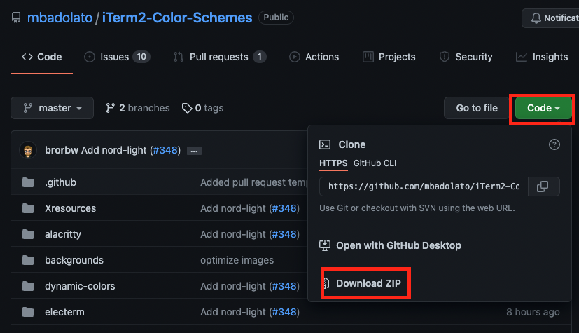Click the folder icon next to dynamic-colors

28,286
